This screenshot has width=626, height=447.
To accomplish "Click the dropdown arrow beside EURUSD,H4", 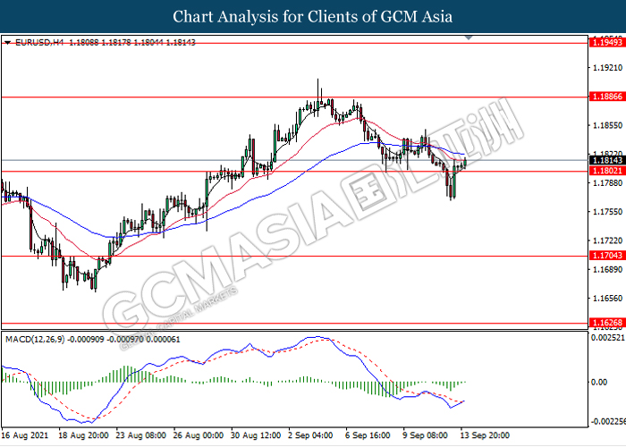I will point(7,42).
